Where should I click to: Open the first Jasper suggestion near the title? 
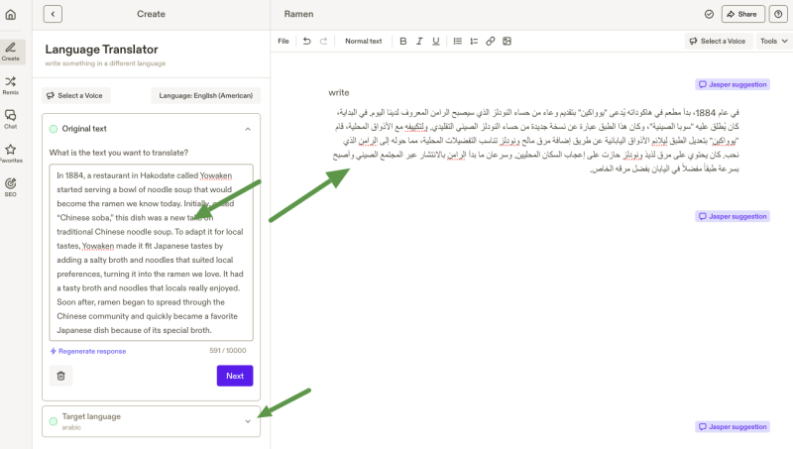pos(733,84)
